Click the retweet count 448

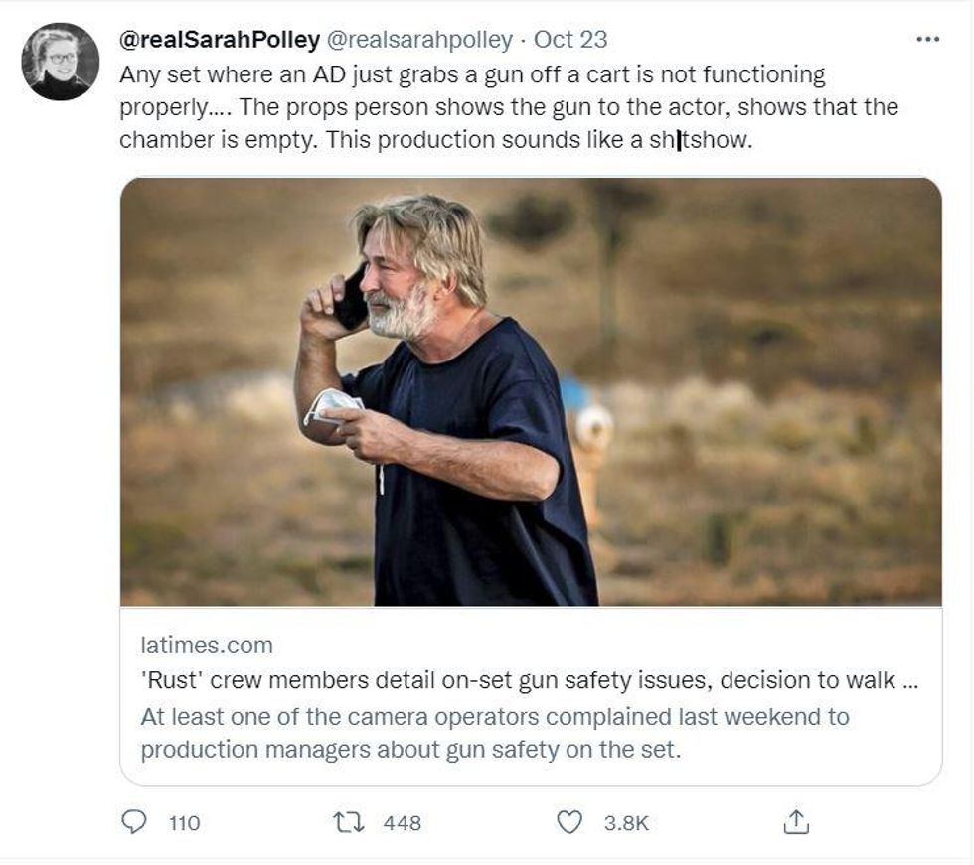pos(403,823)
